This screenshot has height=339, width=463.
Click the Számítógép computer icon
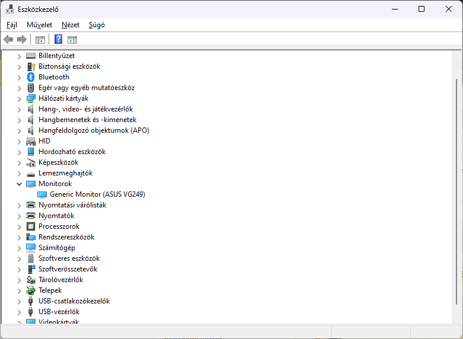31,248
